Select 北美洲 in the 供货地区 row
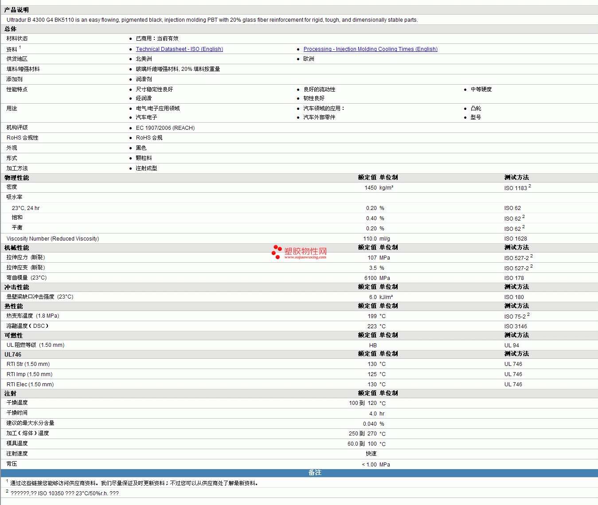 pyautogui.click(x=144, y=59)
